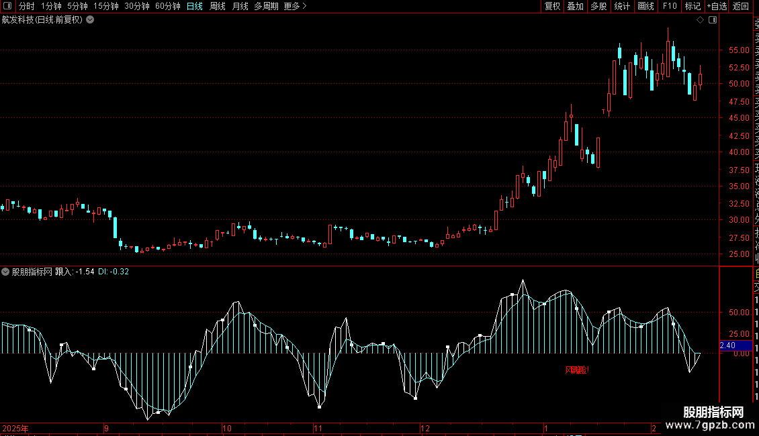The image size is (759, 436).
Task: Click the 2.40 indicator value box
Action: tap(735, 345)
